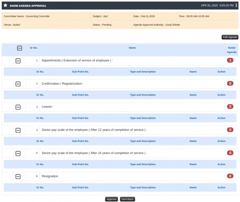Click the Status Pending text
The height and width of the screenshot is (202, 240).
tap(102, 25)
